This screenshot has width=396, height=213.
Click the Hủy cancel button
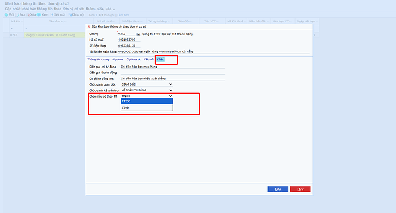tap(300, 189)
